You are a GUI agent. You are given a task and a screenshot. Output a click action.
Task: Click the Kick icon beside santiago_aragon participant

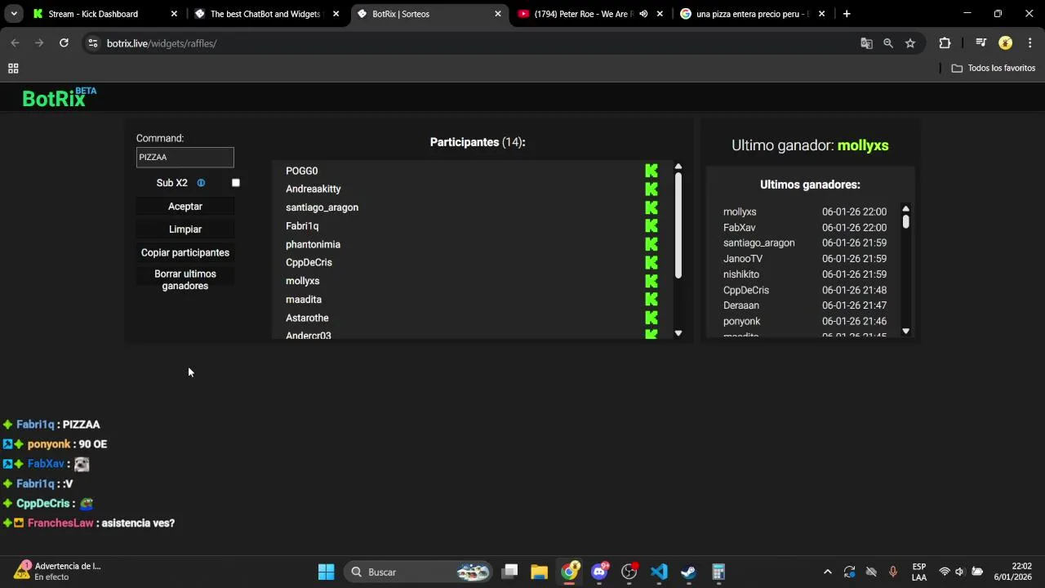tap(651, 207)
